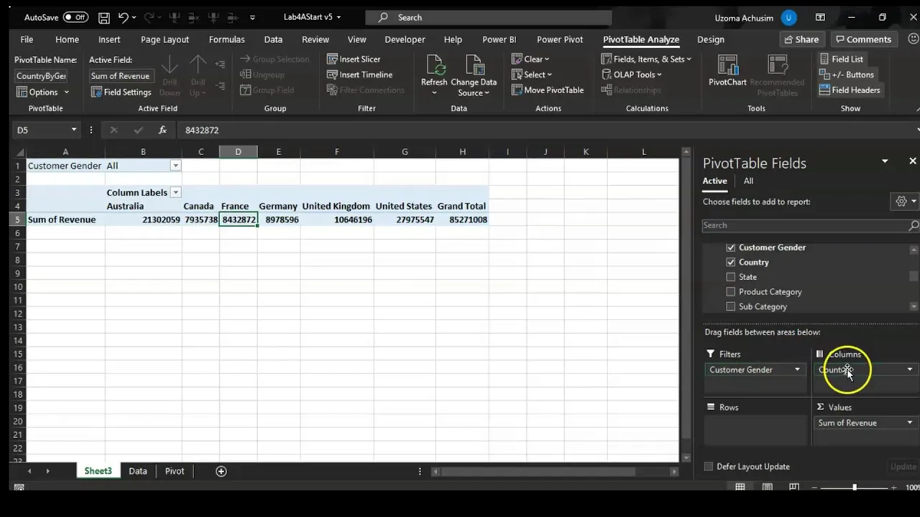Image resolution: width=920 pixels, height=517 pixels.
Task: Show All fields tab in pane
Action: [x=748, y=181]
